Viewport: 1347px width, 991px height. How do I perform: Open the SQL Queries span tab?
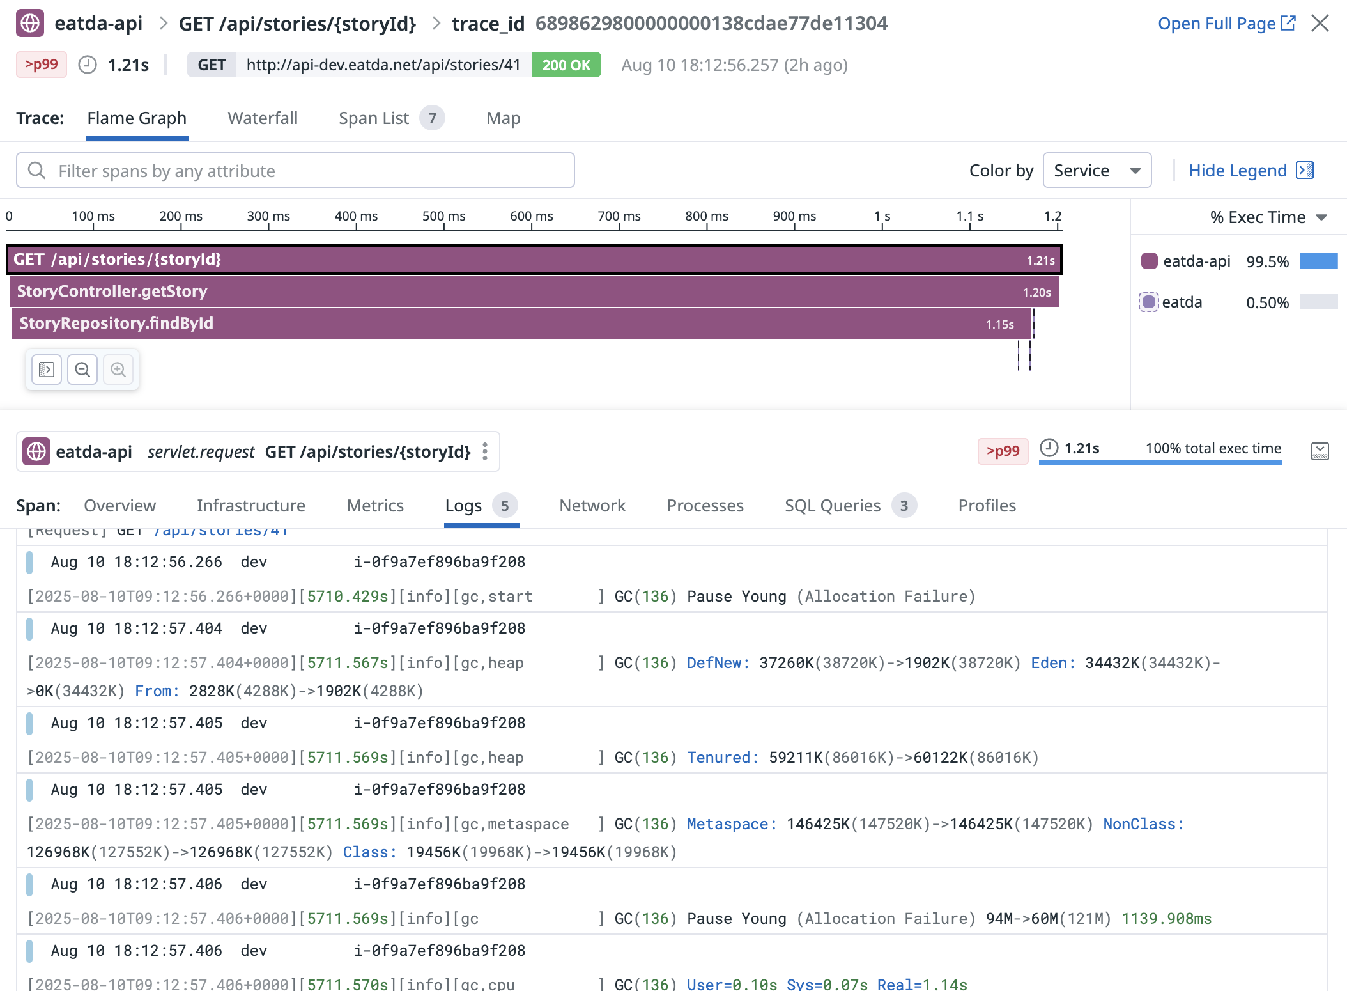tap(832, 506)
